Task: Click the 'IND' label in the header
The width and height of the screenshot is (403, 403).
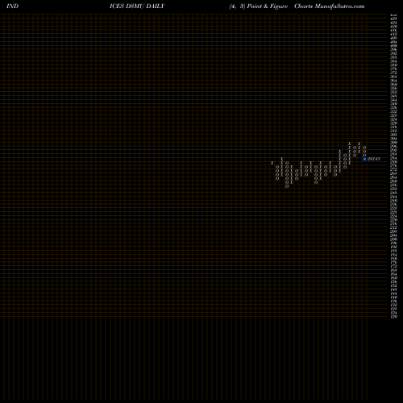Action: pos(12,6)
